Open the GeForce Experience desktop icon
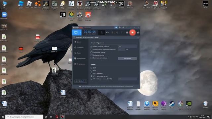212x119 pixels. click(188, 105)
